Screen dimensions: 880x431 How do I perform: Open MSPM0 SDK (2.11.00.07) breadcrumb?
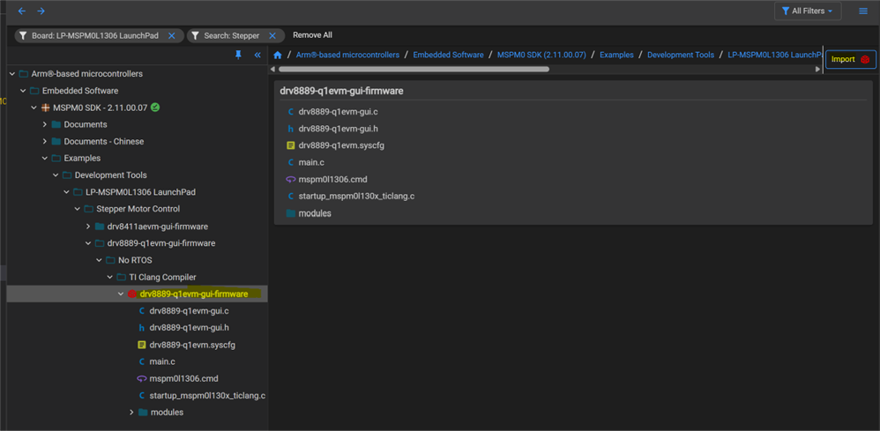[x=541, y=55]
